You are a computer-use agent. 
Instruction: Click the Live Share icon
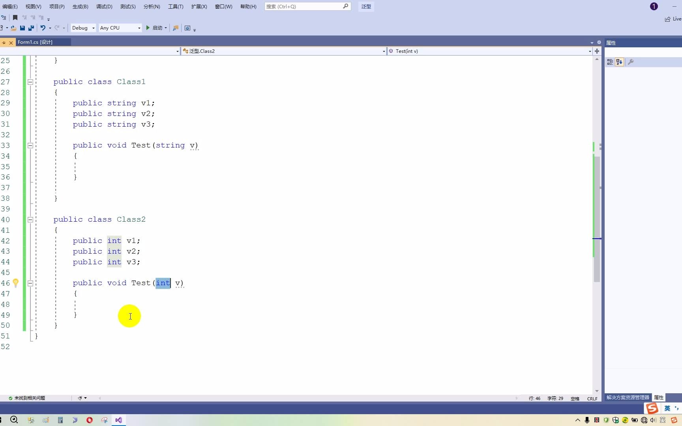pyautogui.click(x=668, y=19)
